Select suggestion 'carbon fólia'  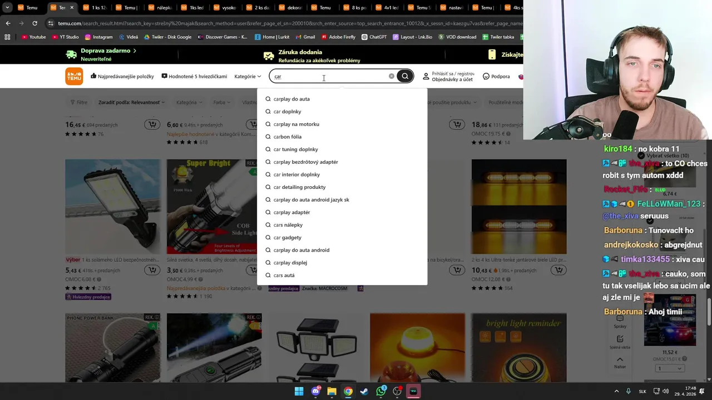tap(342, 137)
